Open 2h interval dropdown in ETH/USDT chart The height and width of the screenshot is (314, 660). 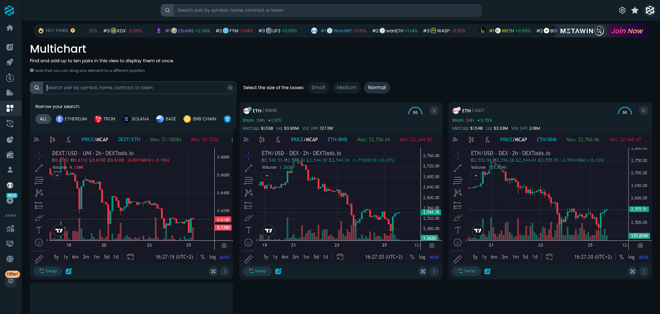point(455,140)
